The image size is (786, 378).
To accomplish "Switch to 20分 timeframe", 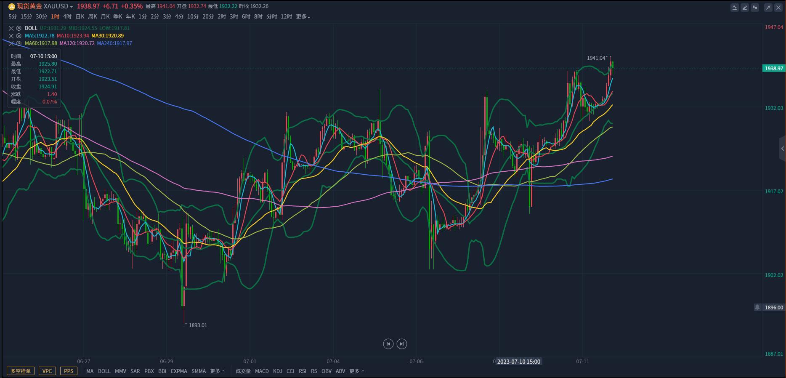I will (x=208, y=17).
